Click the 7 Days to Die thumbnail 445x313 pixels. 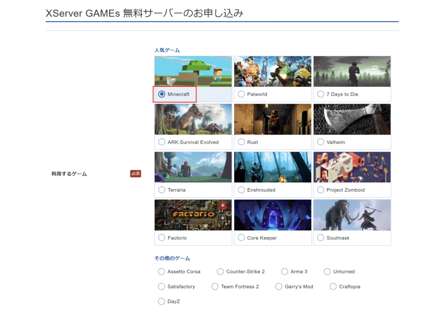click(352, 72)
